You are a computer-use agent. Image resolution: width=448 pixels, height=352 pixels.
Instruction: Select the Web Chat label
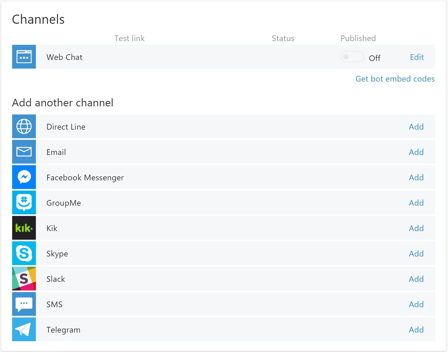click(x=64, y=57)
